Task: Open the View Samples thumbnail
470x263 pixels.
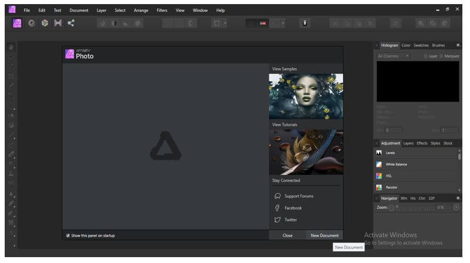Action: [306, 96]
